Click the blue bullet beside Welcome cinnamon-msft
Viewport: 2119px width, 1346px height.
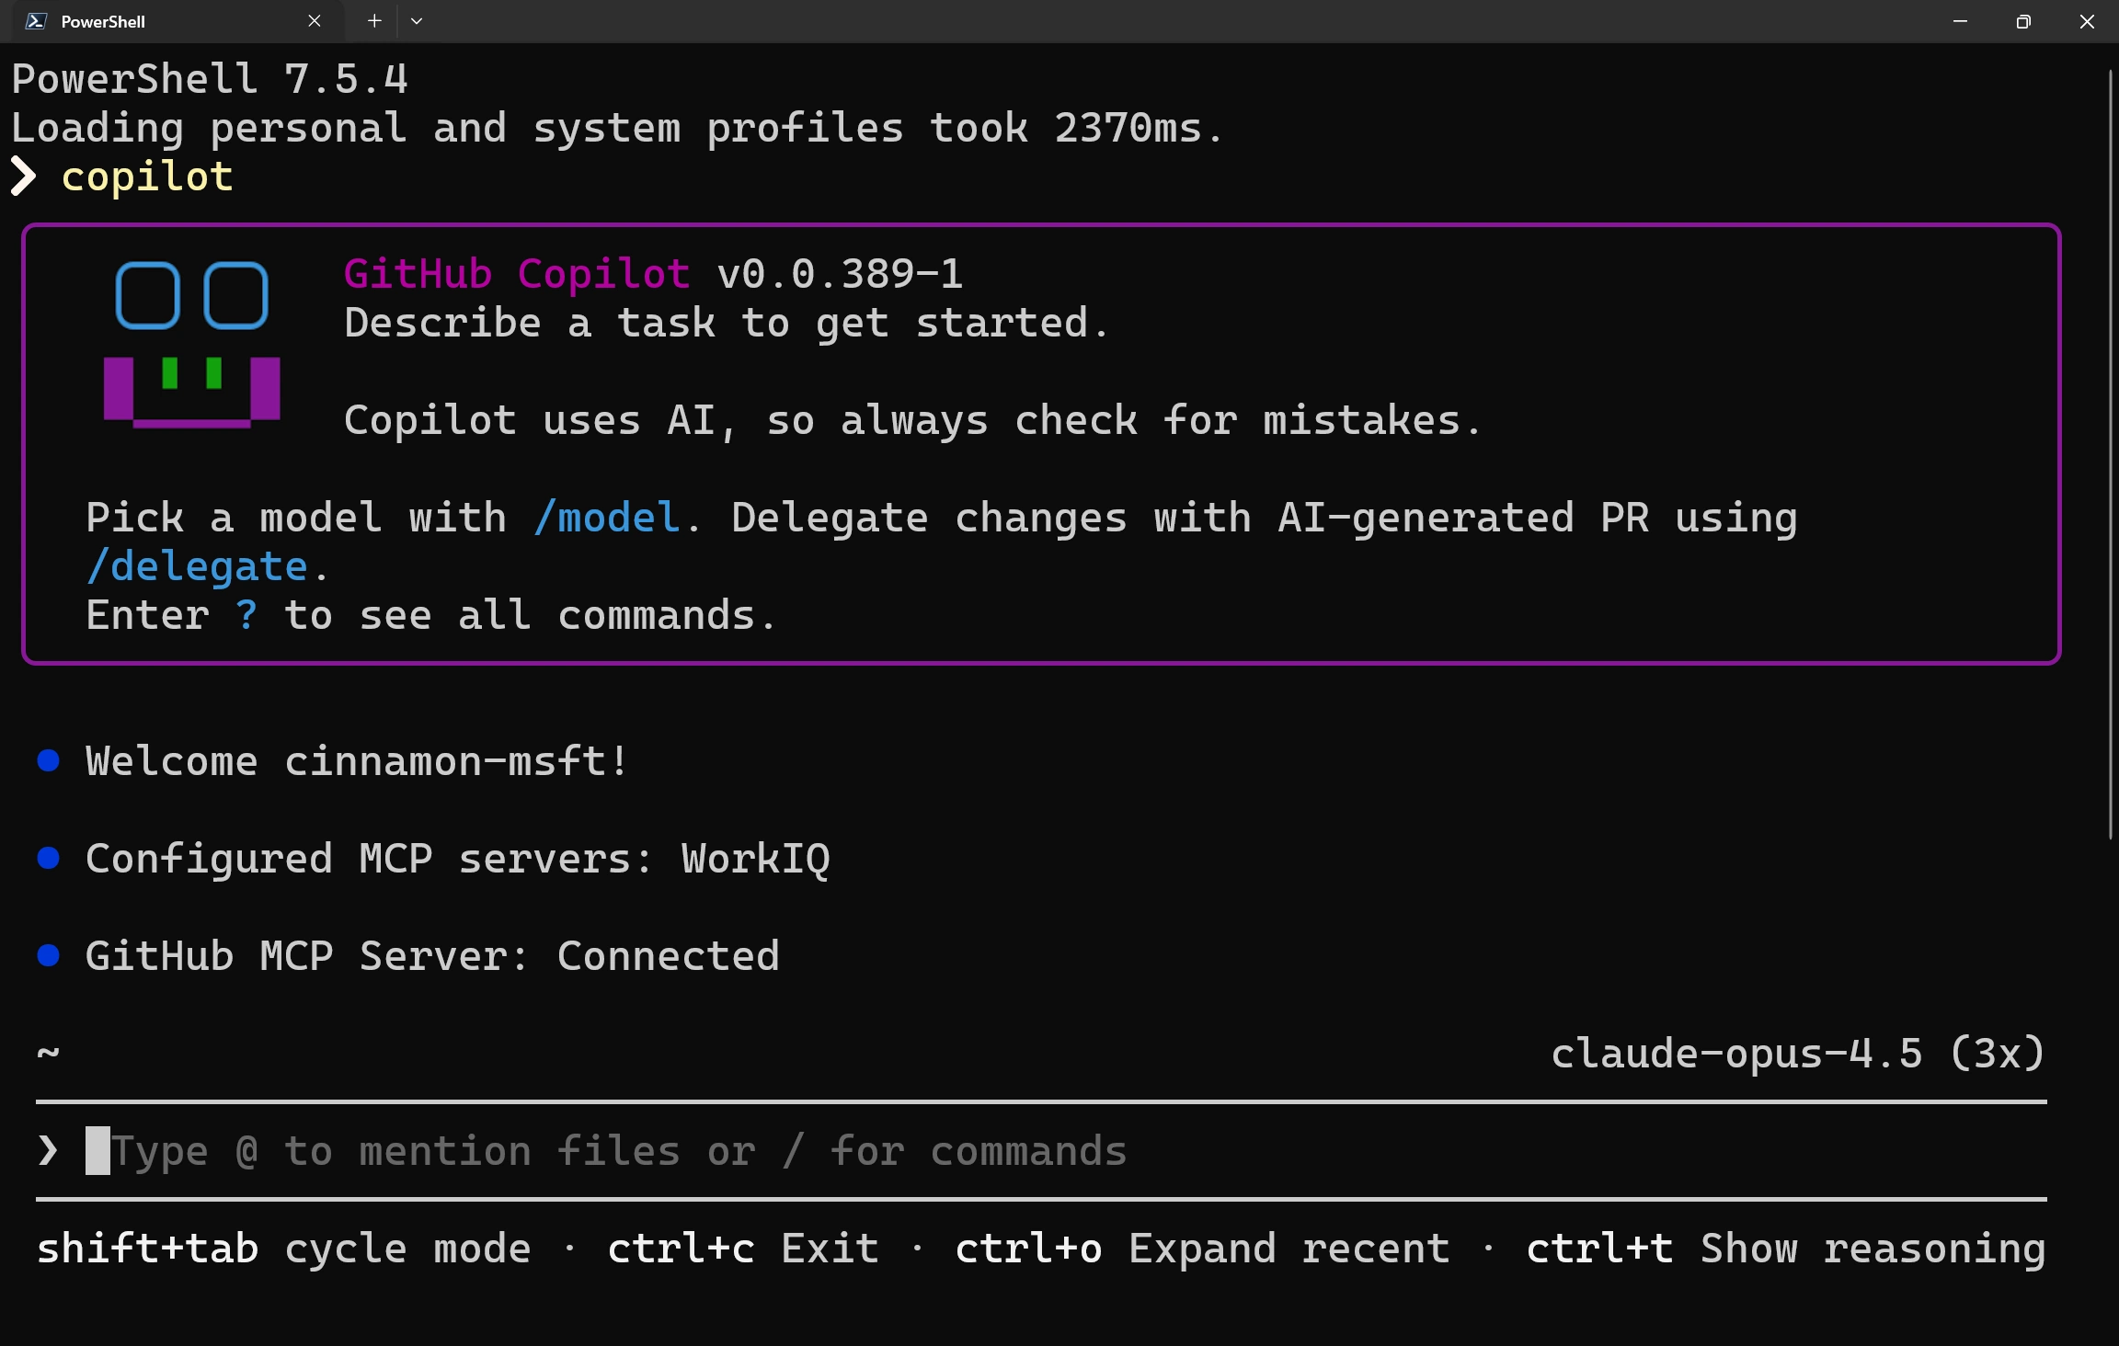point(49,759)
